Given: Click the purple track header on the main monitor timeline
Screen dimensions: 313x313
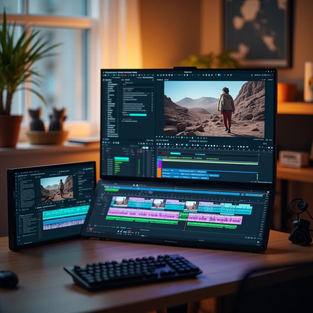Looking at the screenshot, I should pyautogui.click(x=159, y=164).
